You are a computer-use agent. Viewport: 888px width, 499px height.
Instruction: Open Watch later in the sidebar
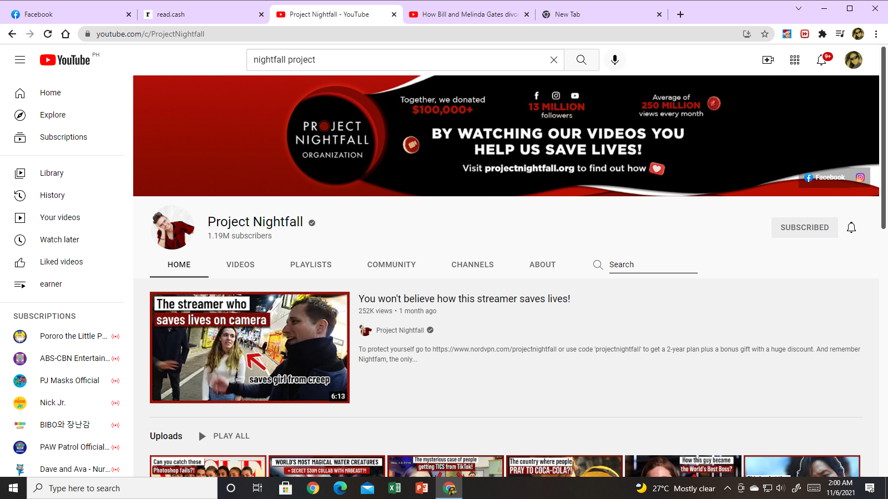click(62, 240)
